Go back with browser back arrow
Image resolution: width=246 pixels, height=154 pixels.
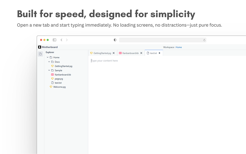(61, 40)
